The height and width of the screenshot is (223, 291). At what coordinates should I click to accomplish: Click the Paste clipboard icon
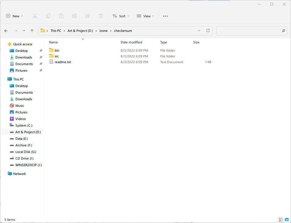pyautogui.click(x=61, y=16)
